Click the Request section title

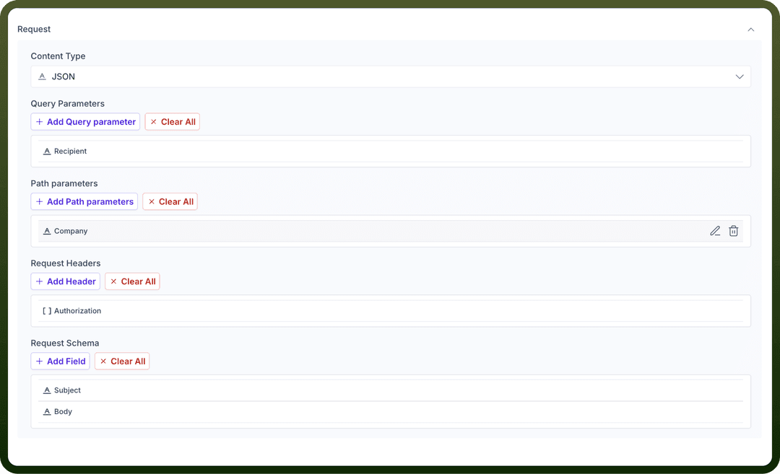pos(34,30)
